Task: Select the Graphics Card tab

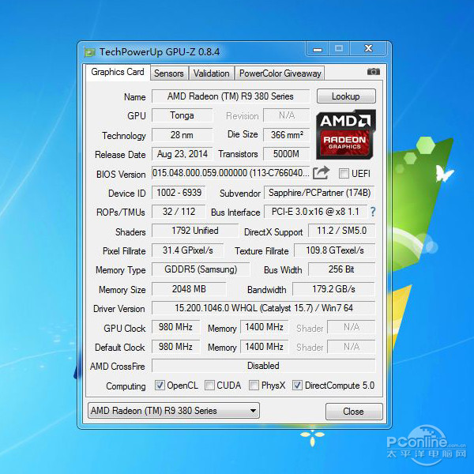Action: point(118,72)
